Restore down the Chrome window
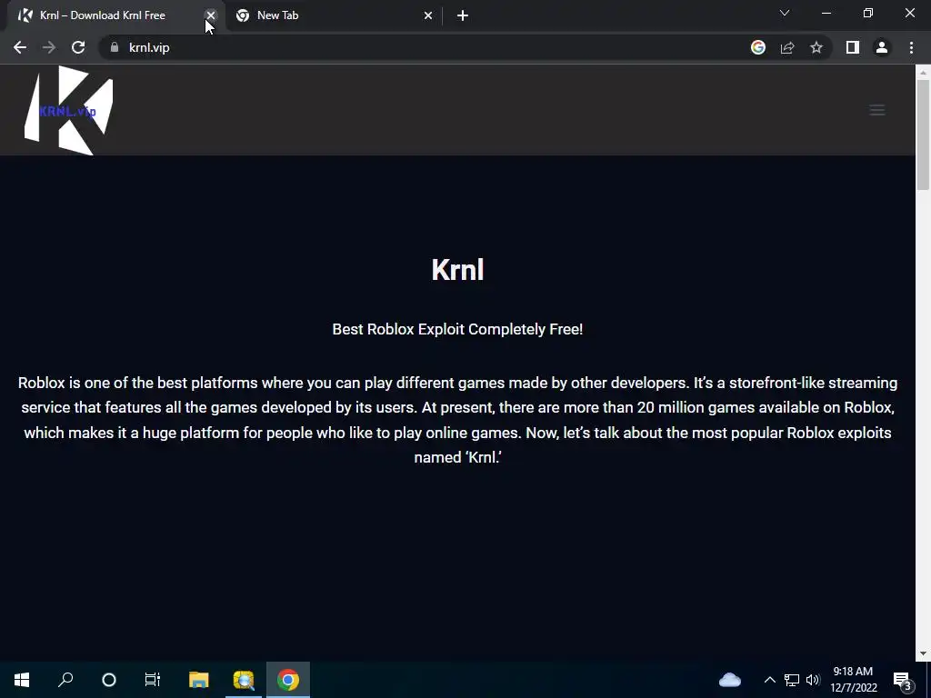The width and height of the screenshot is (931, 698). 868,13
